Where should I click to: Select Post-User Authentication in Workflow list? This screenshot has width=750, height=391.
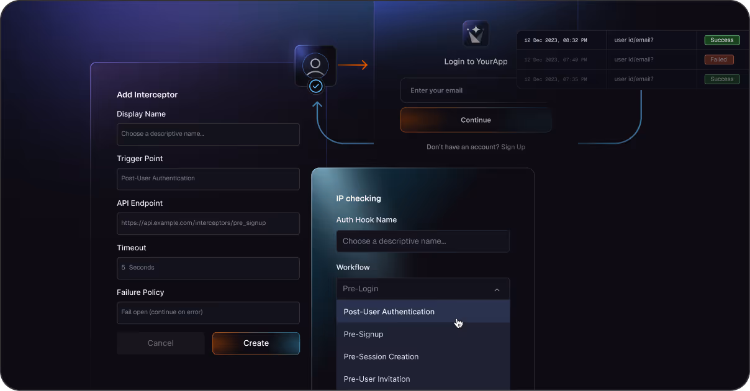pos(423,312)
